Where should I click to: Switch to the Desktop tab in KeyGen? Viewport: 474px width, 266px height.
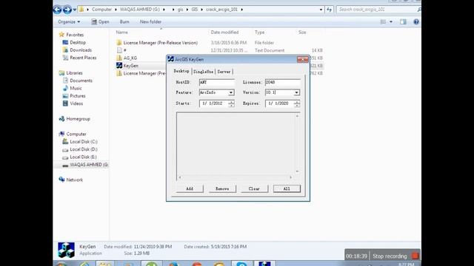pyautogui.click(x=181, y=71)
